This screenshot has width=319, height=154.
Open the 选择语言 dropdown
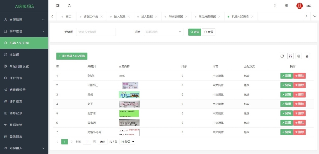[164, 32]
